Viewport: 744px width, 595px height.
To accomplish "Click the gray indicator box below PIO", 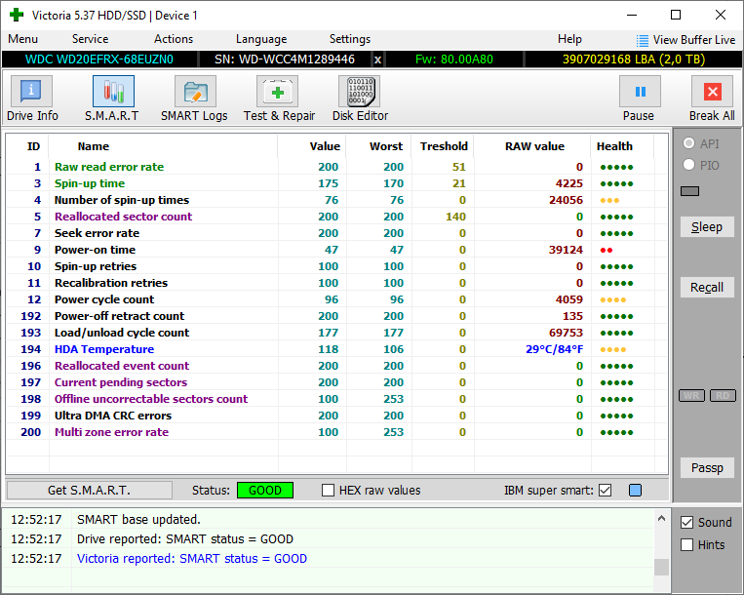I will pyautogui.click(x=690, y=191).
